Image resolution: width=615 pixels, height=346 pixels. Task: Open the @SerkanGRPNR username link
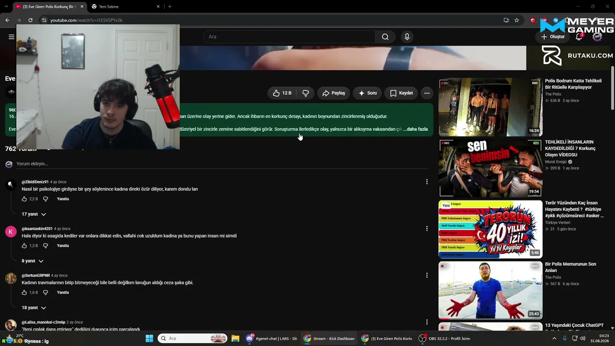(x=36, y=275)
